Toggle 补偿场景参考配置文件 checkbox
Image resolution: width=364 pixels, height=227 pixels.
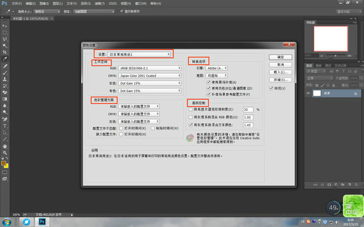pos(209,94)
